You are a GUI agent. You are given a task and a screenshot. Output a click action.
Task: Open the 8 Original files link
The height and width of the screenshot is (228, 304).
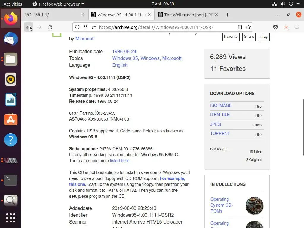point(254,160)
